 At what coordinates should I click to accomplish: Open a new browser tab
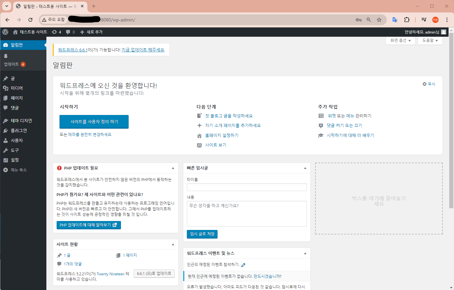(x=94, y=6)
